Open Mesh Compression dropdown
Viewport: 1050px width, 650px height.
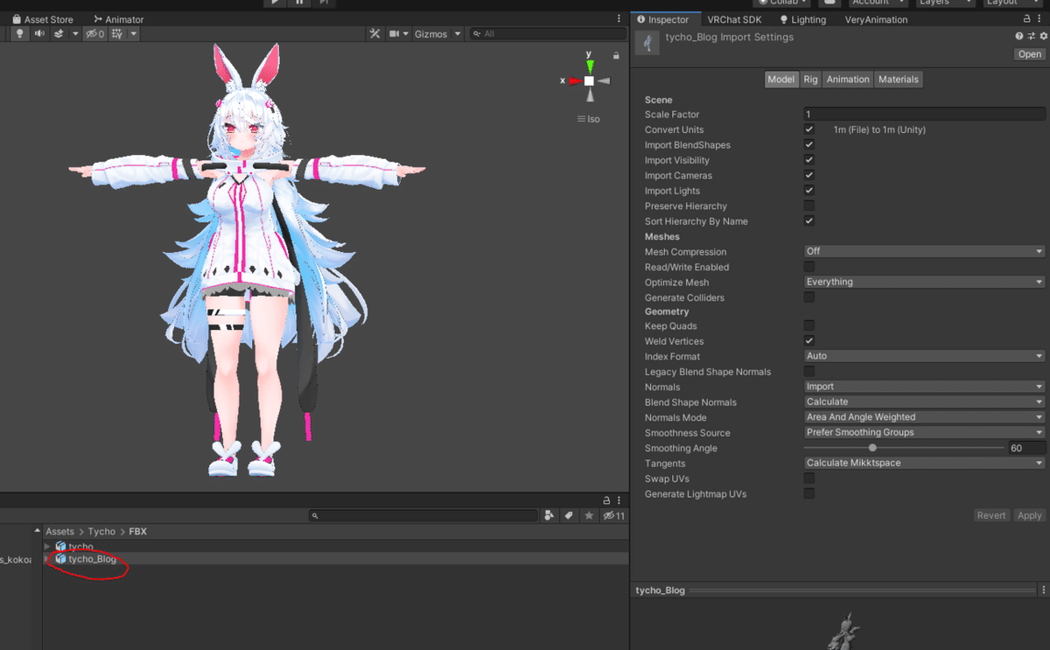pos(924,252)
